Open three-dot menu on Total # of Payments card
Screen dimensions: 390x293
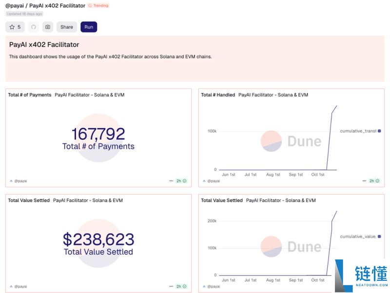[x=171, y=181]
